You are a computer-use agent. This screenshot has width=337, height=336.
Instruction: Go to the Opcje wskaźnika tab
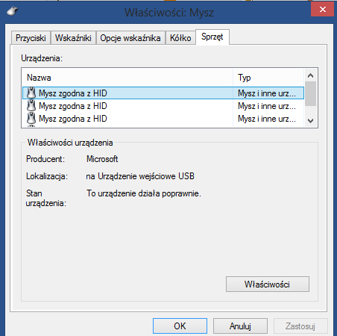pos(130,38)
